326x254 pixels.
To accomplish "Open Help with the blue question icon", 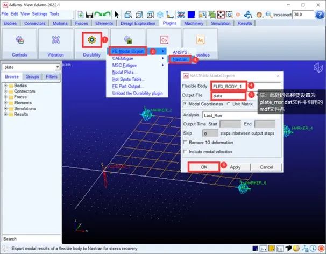I will pos(320,15).
